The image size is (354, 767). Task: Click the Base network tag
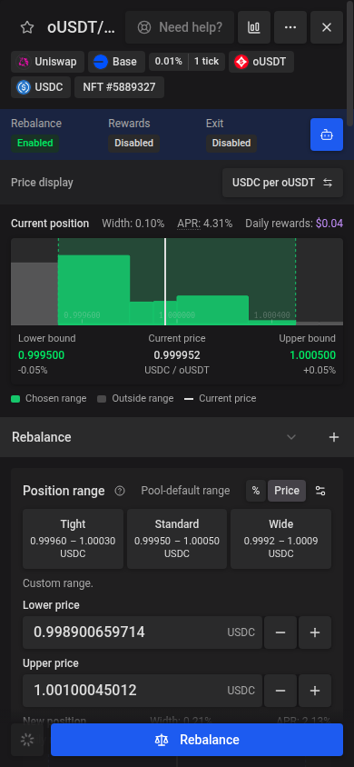[117, 62]
